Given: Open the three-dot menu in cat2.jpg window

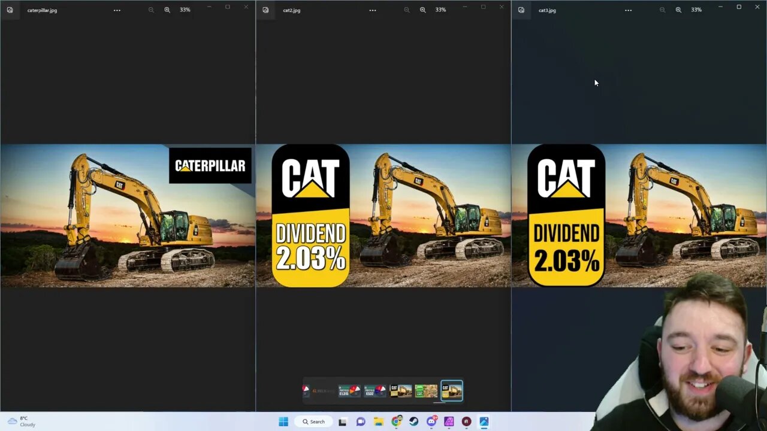Looking at the screenshot, I should [x=373, y=10].
